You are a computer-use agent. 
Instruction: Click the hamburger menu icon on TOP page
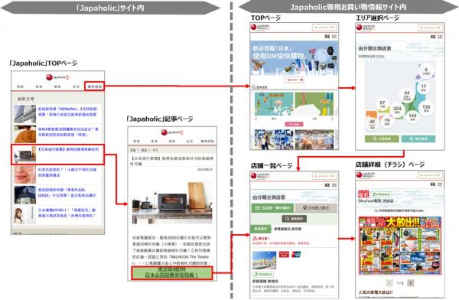(x=334, y=36)
